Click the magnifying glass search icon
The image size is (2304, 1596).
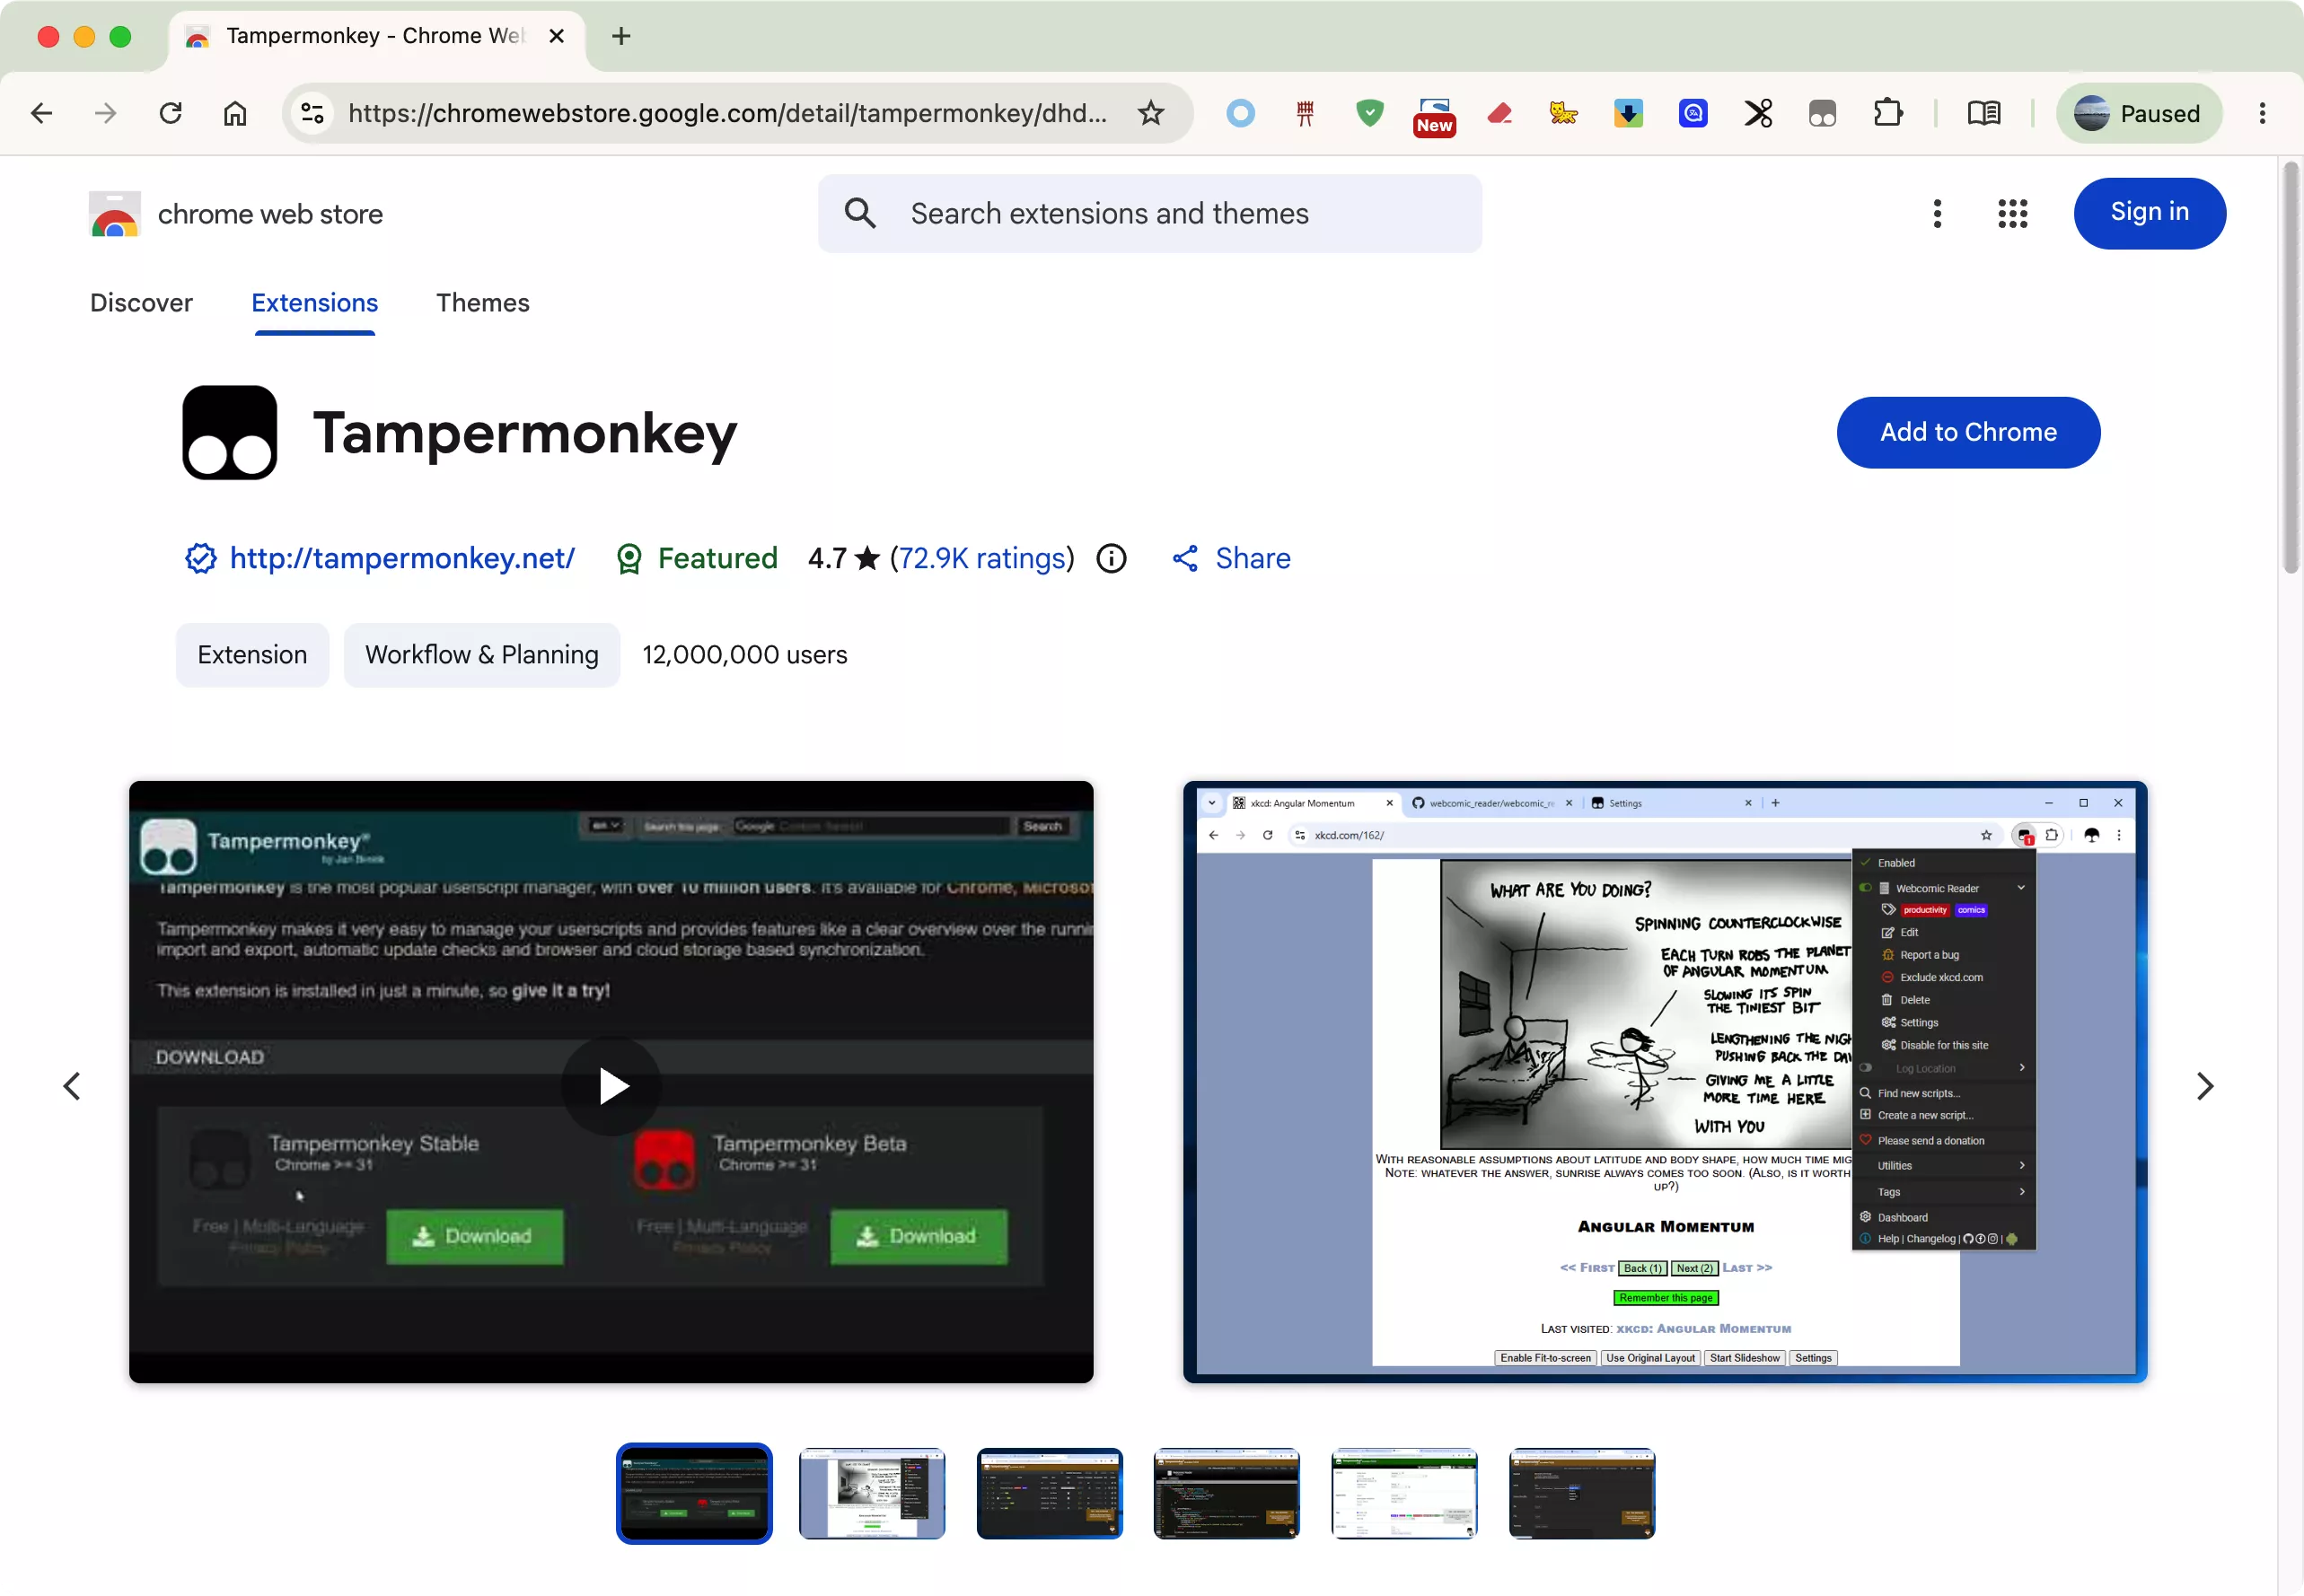click(x=860, y=214)
